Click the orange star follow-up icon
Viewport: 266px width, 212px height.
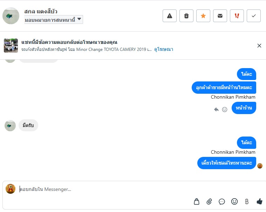tap(203, 16)
